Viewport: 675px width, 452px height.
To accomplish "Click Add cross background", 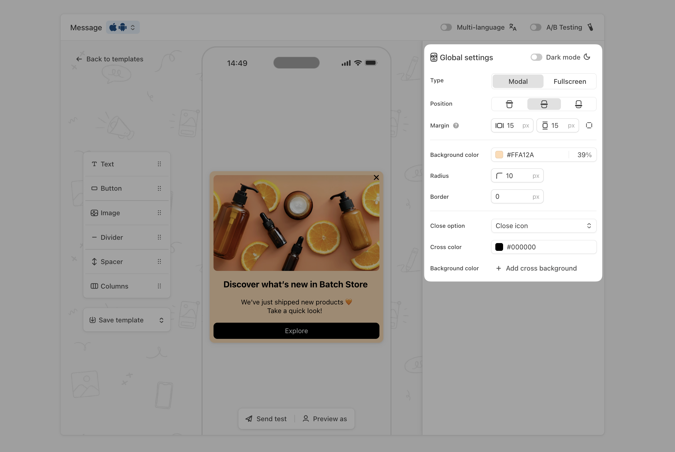I will click(x=536, y=268).
